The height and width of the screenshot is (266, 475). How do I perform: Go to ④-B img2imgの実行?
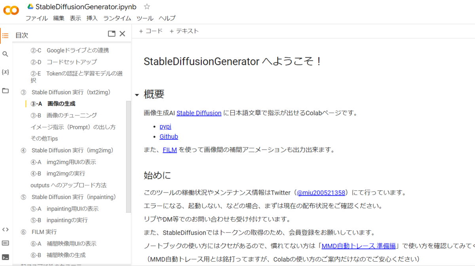(58, 174)
